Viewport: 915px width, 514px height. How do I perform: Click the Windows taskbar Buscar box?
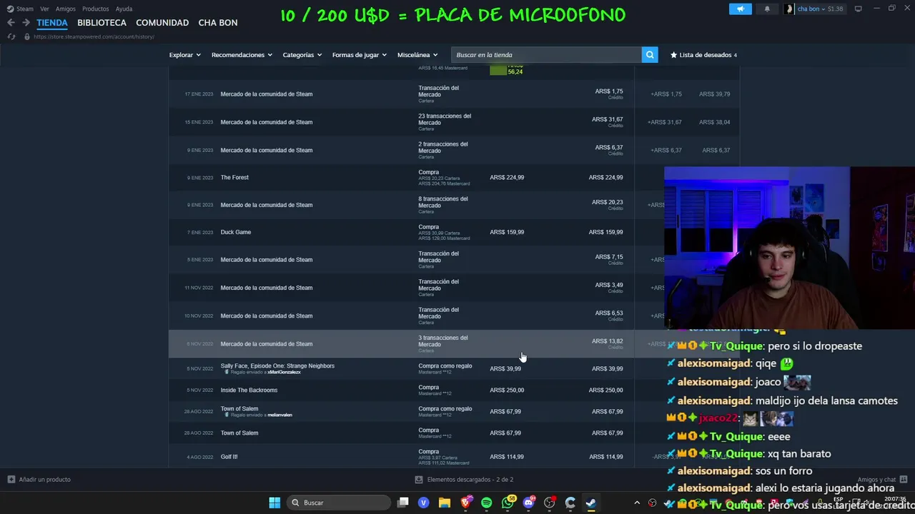coord(338,503)
